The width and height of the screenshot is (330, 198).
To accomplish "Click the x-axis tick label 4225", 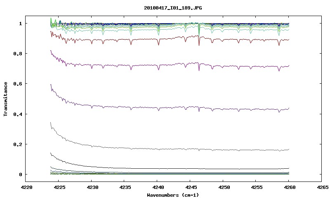I will tap(59, 187).
